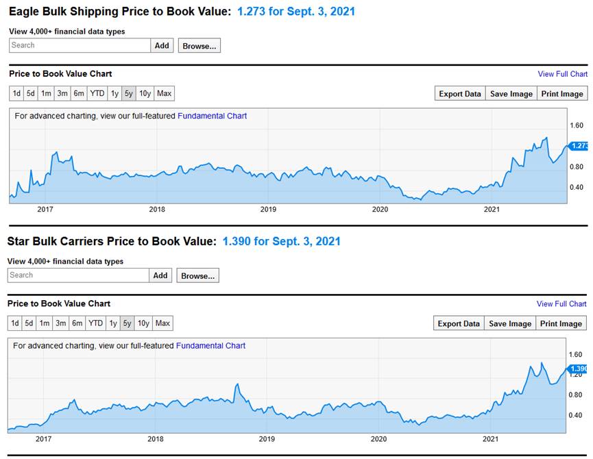
Task: Select 1m range on Eagle Bulk Shipping chart
Action: pyautogui.click(x=46, y=93)
